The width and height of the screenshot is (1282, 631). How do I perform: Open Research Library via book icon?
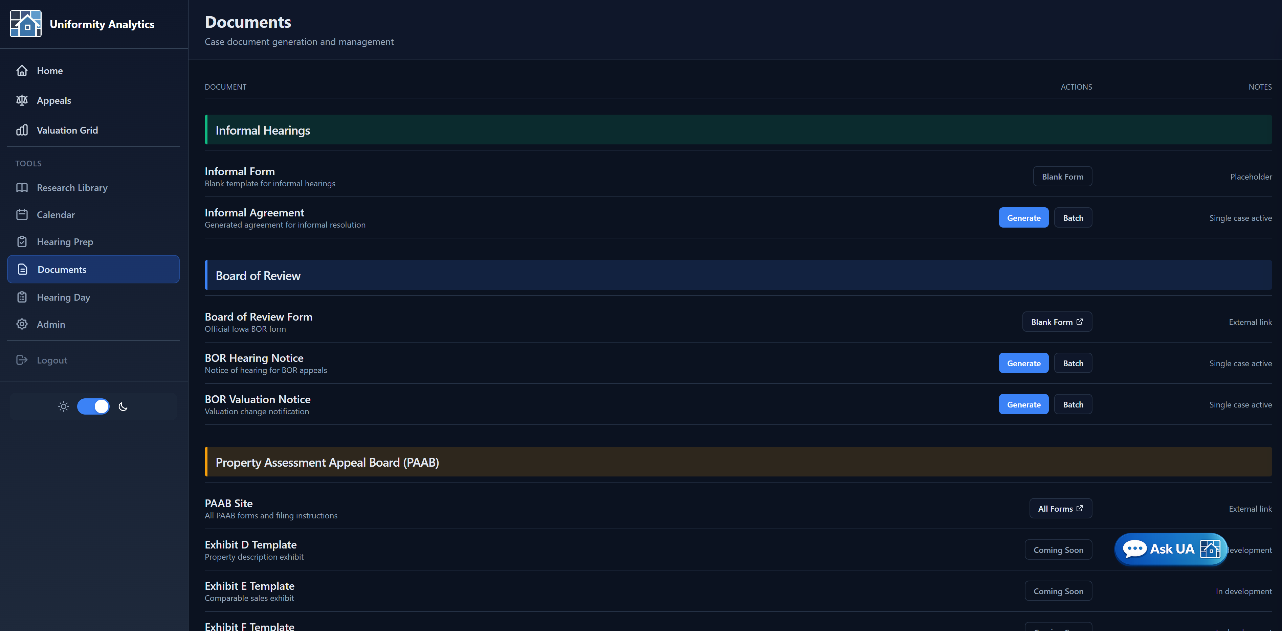[22, 188]
